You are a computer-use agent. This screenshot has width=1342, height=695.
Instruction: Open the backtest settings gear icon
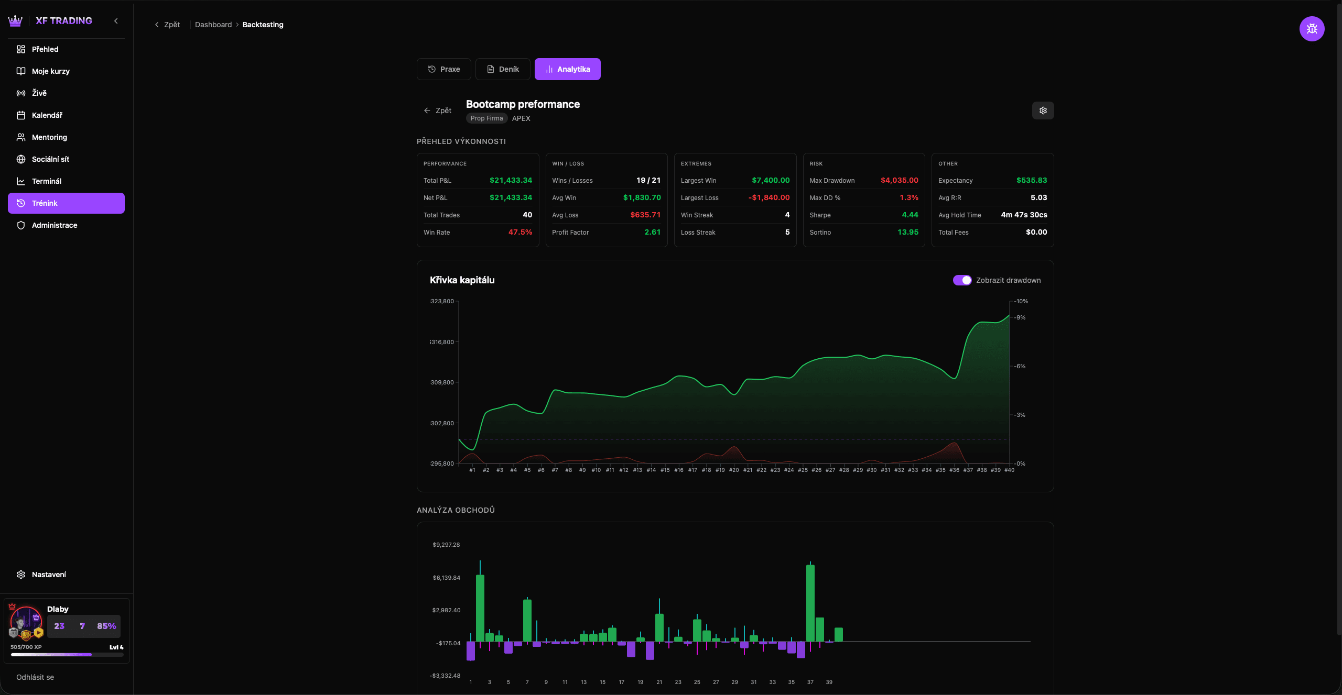[1043, 111]
